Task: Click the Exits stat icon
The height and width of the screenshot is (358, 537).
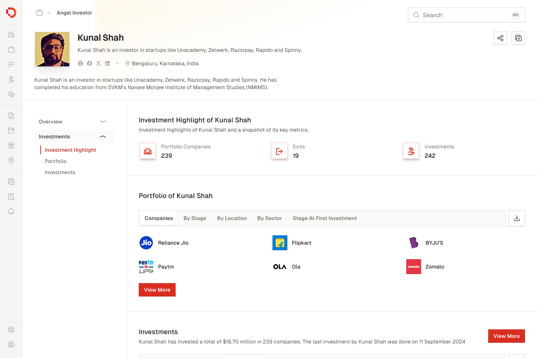Action: [279, 151]
